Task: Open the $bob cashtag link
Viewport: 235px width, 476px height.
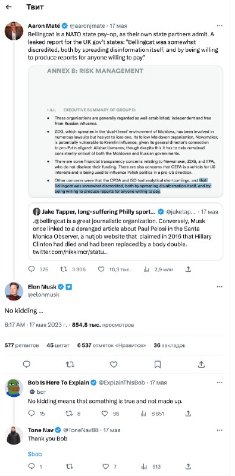Action: pyautogui.click(x=35, y=454)
